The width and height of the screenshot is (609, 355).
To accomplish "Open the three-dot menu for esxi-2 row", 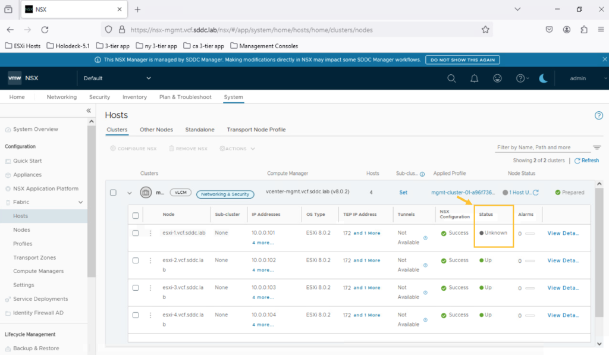I will tap(150, 260).
